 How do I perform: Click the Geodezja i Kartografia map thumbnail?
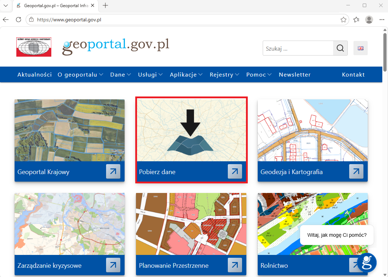[x=313, y=130]
